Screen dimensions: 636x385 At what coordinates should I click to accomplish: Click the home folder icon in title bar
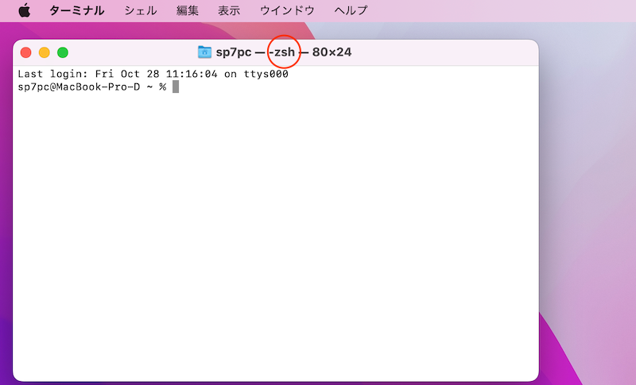point(205,52)
